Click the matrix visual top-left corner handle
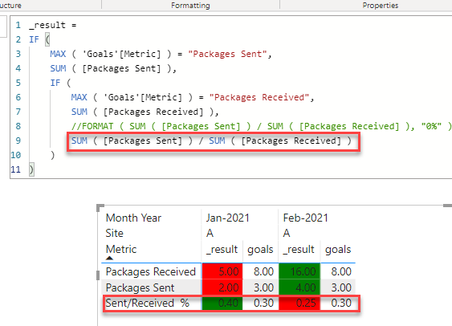Image resolution: width=452 pixels, height=326 pixels. 100,207
